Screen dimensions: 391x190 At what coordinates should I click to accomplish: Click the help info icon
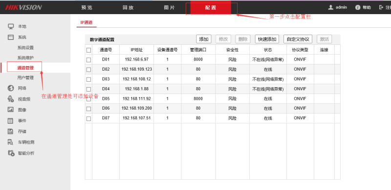(358, 7)
